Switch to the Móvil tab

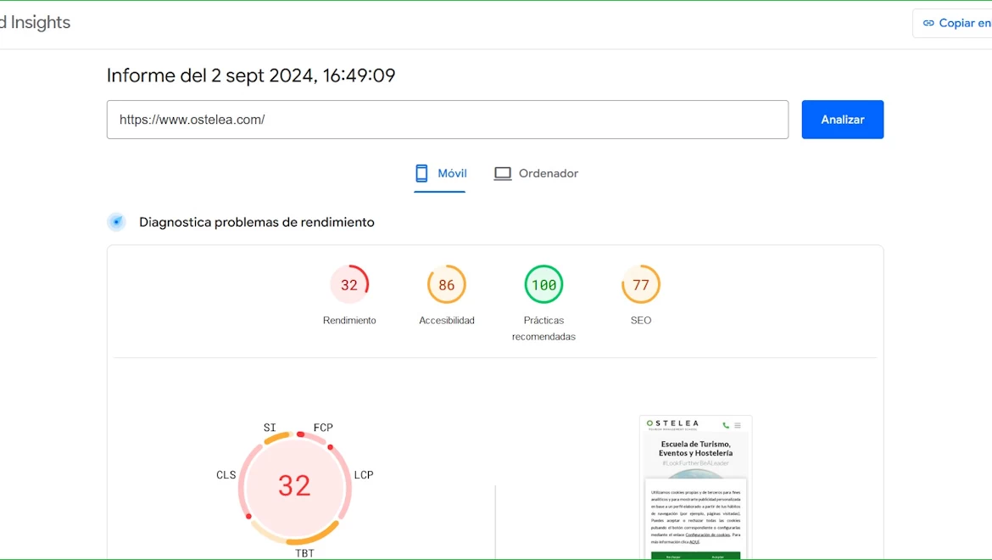(x=440, y=173)
